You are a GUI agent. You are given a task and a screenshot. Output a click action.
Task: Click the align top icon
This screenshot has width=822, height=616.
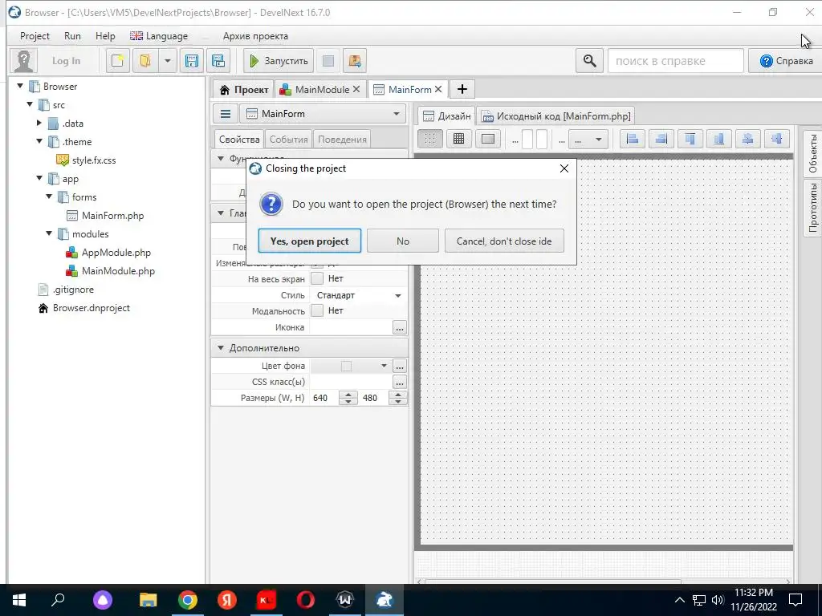tap(690, 139)
